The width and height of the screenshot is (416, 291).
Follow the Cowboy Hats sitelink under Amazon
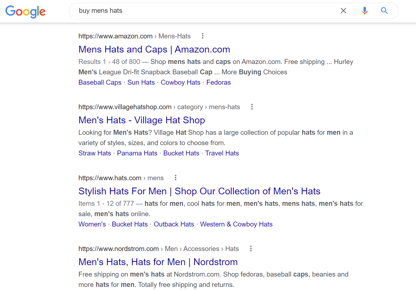[181, 82]
